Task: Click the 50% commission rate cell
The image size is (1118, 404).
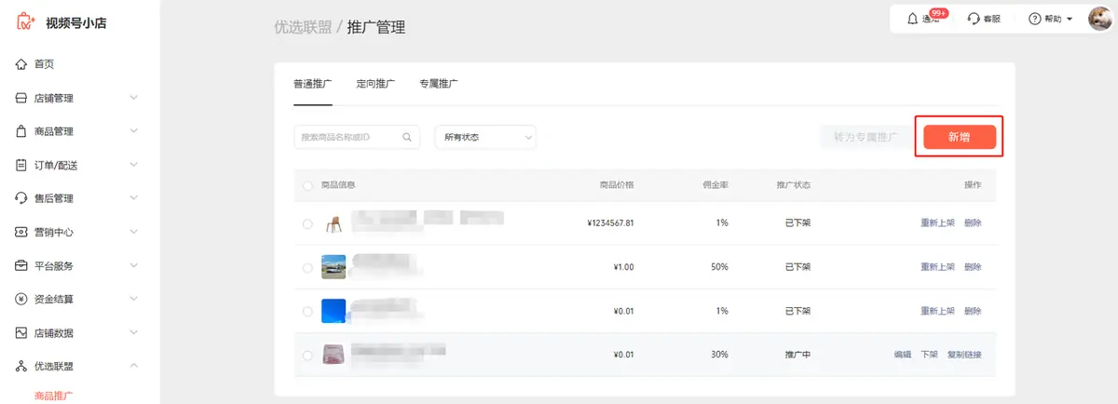Action: (720, 267)
